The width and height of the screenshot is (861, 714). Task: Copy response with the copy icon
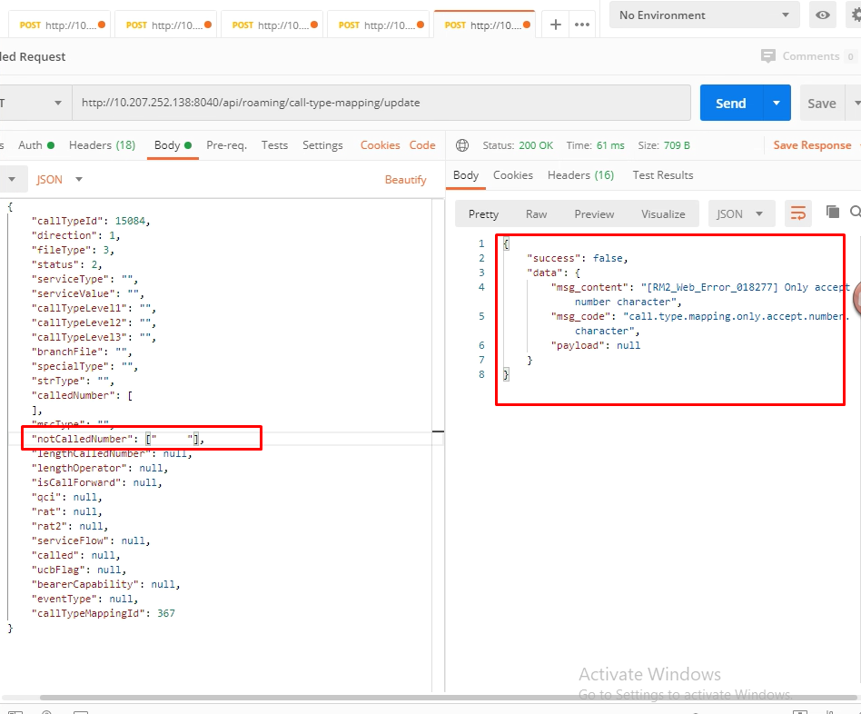[x=832, y=213]
